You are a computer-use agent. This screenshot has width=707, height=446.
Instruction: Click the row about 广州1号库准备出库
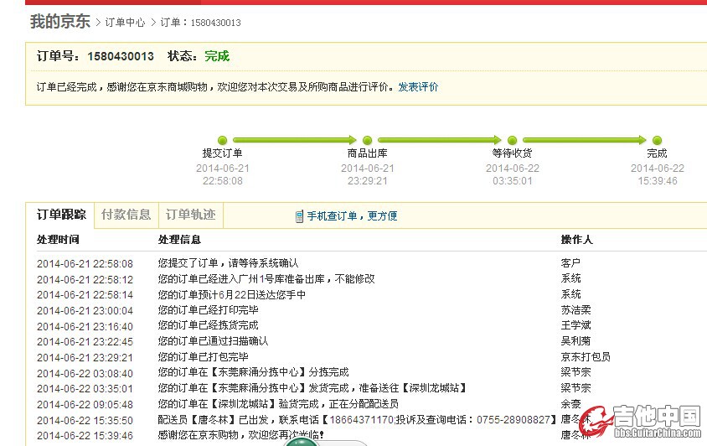pos(266,279)
